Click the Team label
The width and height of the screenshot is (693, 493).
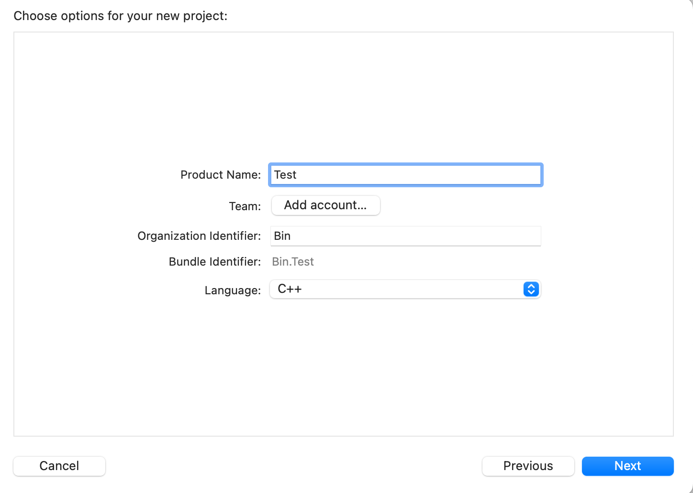click(x=245, y=206)
